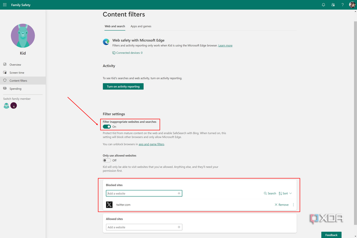Switch to teal family member avatar
This screenshot has width=357, height=238.
[x=6, y=106]
